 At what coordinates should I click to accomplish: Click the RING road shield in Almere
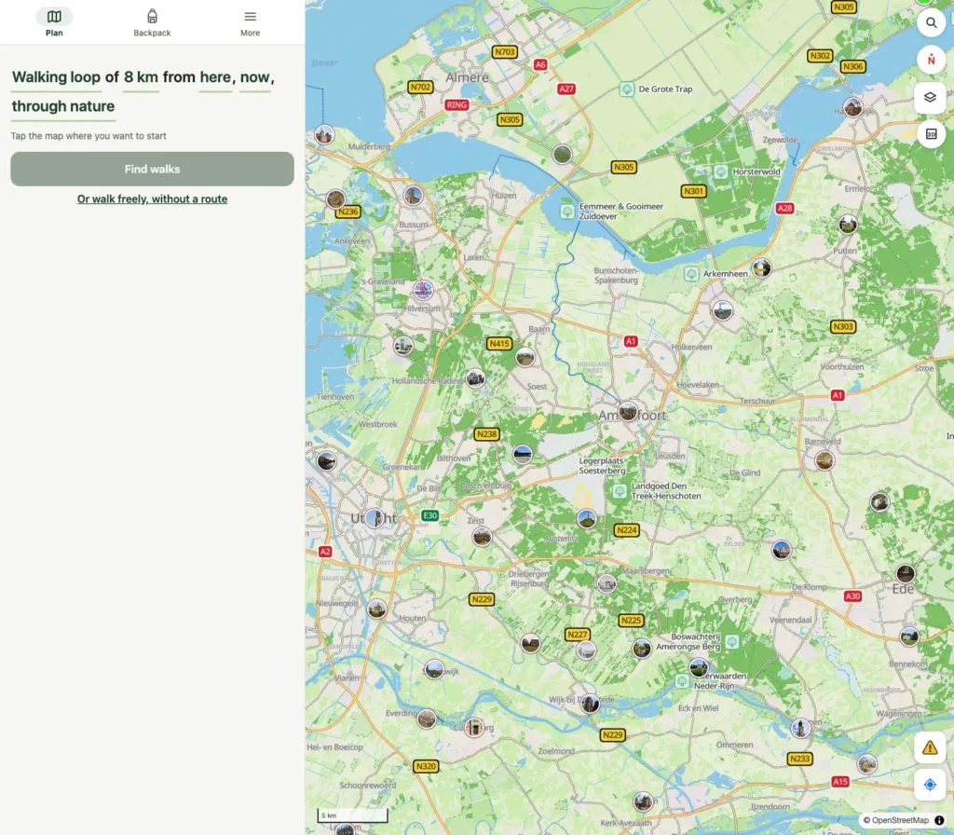(x=457, y=104)
